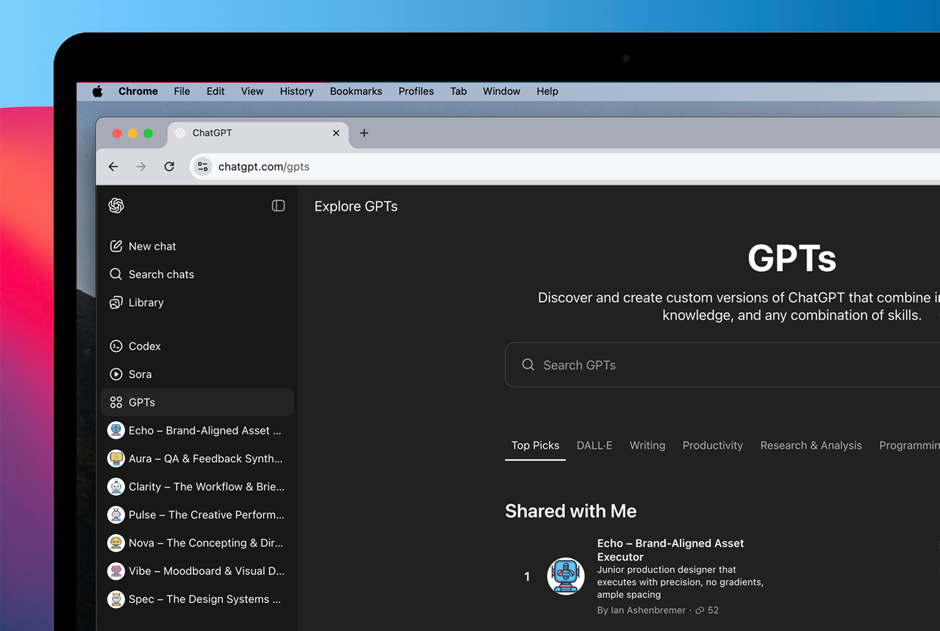
Task: Toggle the sidebar collapse icon
Action: [x=278, y=205]
